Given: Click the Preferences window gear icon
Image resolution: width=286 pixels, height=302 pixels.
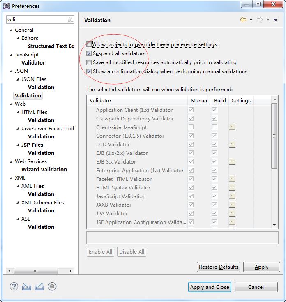Looking at the screenshot, I should click(7, 6).
